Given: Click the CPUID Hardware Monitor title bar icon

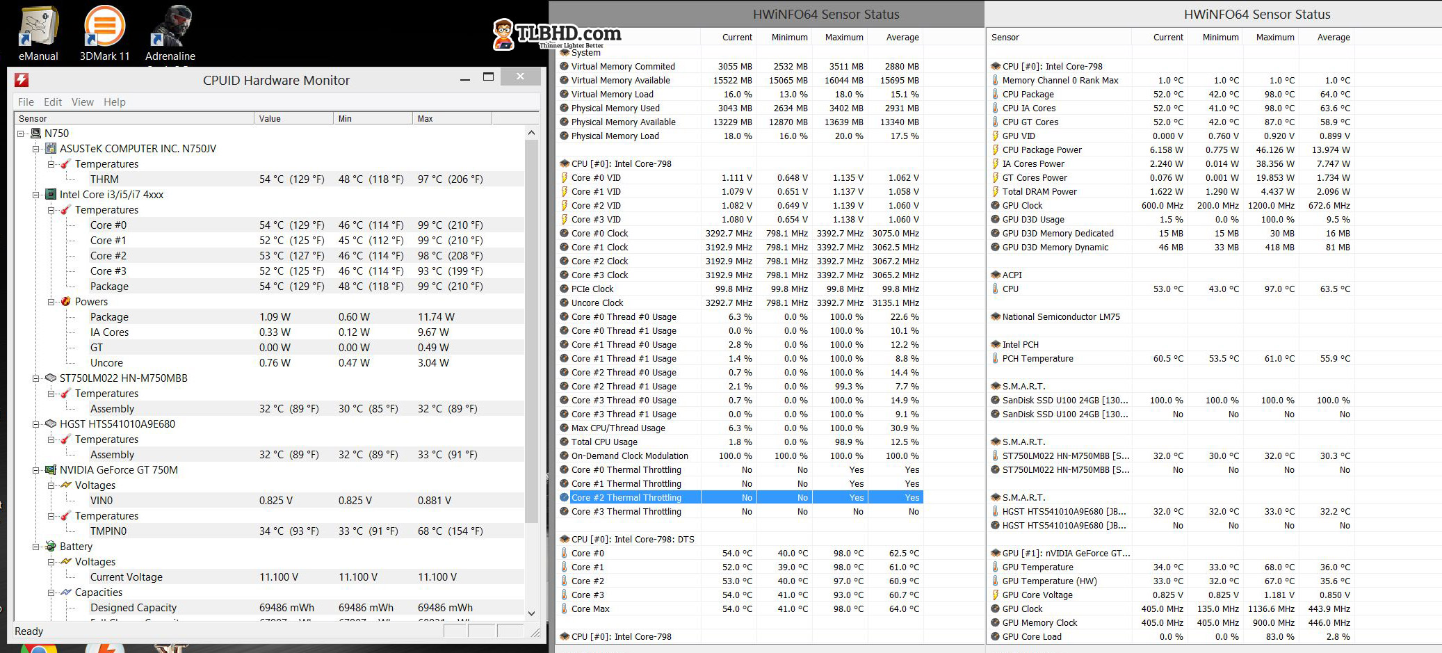Looking at the screenshot, I should [22, 81].
